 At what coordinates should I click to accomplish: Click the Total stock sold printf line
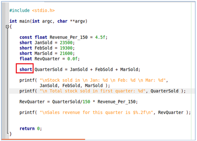[x=103, y=91]
